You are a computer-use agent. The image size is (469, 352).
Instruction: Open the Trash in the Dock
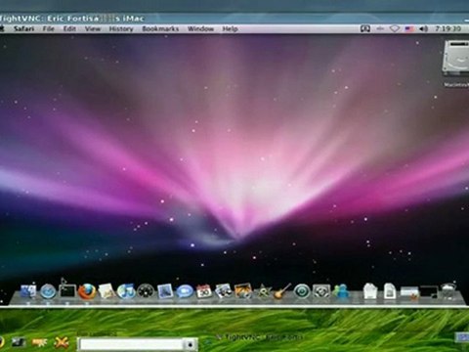click(448, 291)
